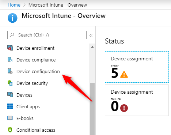171x135 pixels.
Task: Click the Devices monitor icon
Action: coord(10,95)
